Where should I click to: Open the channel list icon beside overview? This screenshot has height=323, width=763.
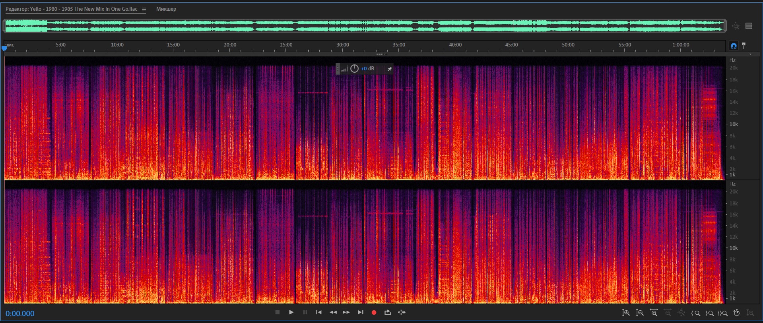click(749, 26)
